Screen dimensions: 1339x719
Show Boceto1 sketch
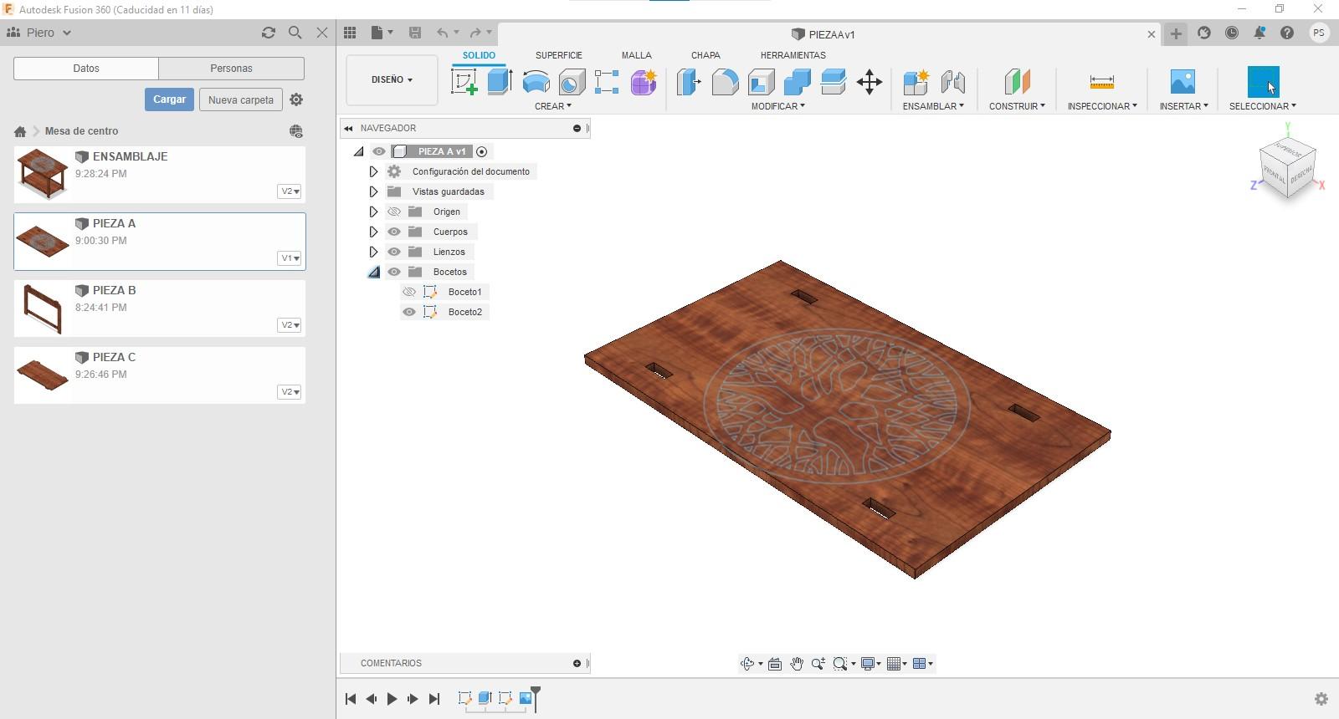click(x=409, y=292)
